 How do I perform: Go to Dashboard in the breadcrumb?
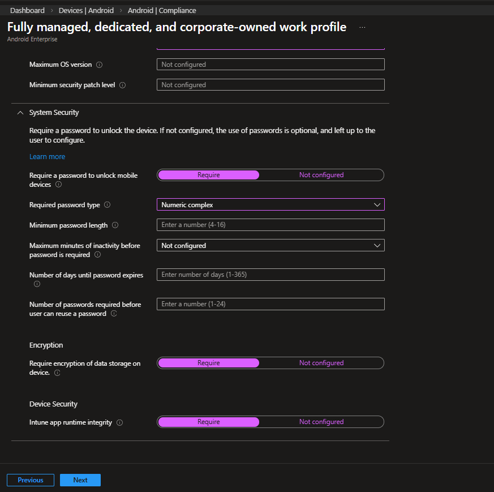(27, 10)
